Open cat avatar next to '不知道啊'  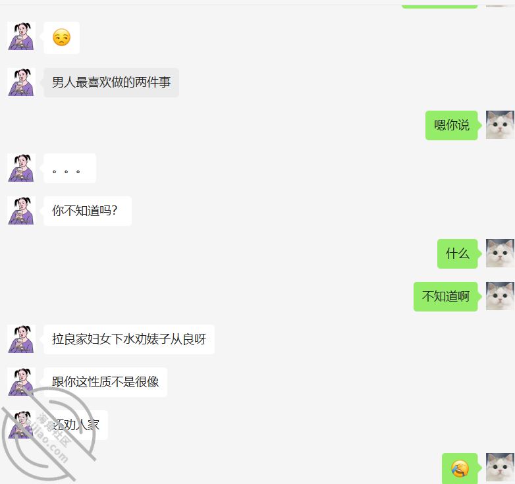[x=500, y=296]
